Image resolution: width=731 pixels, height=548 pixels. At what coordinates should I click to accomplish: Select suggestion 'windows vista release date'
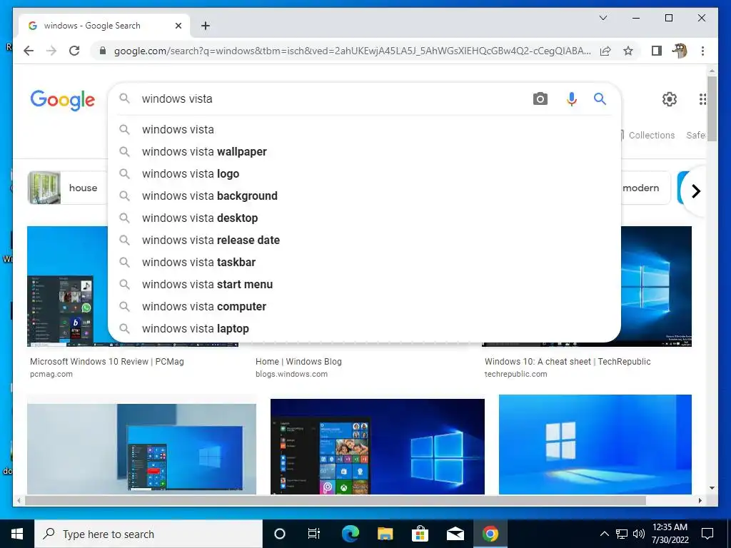tap(364, 240)
